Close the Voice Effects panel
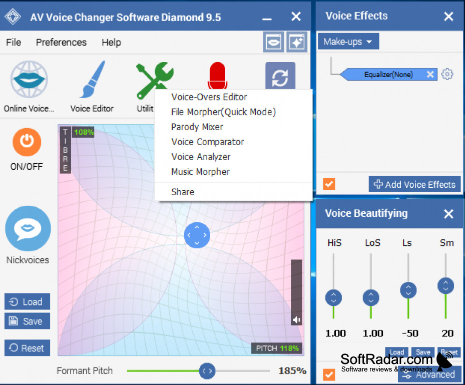The width and height of the screenshot is (465, 385). [448, 16]
